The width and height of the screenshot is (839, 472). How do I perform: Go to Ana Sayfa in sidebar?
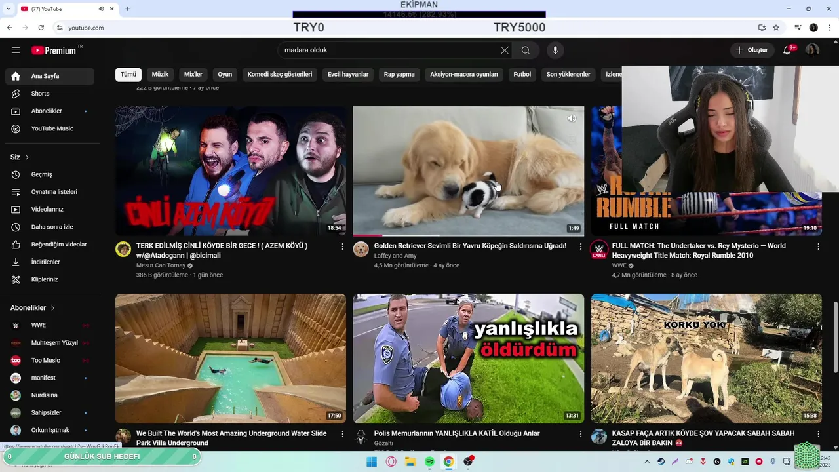[50, 76]
